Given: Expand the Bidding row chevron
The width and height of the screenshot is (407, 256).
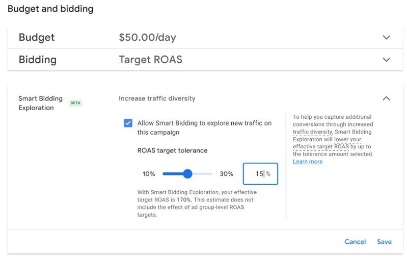Looking at the screenshot, I should [x=386, y=60].
